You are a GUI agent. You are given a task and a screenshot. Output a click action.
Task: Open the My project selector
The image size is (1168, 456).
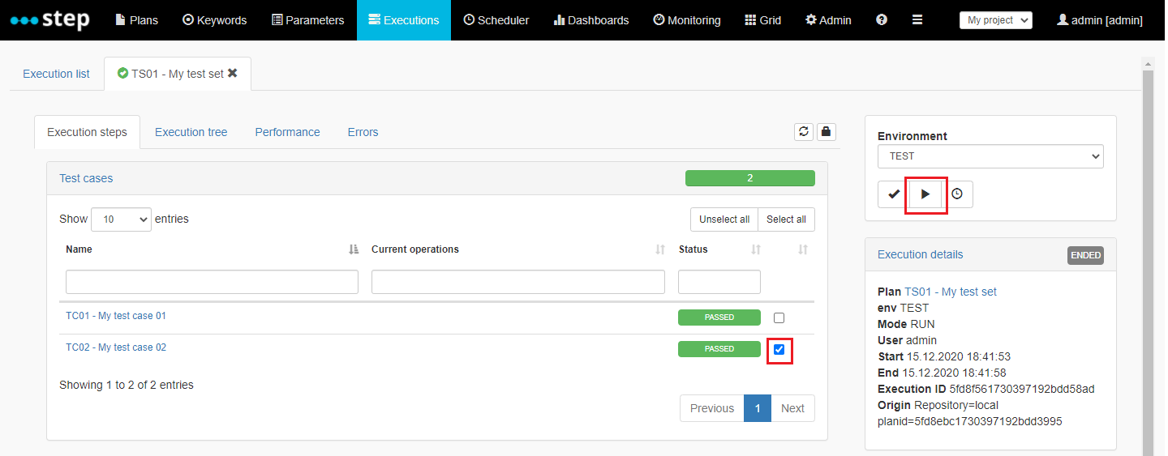pyautogui.click(x=996, y=20)
